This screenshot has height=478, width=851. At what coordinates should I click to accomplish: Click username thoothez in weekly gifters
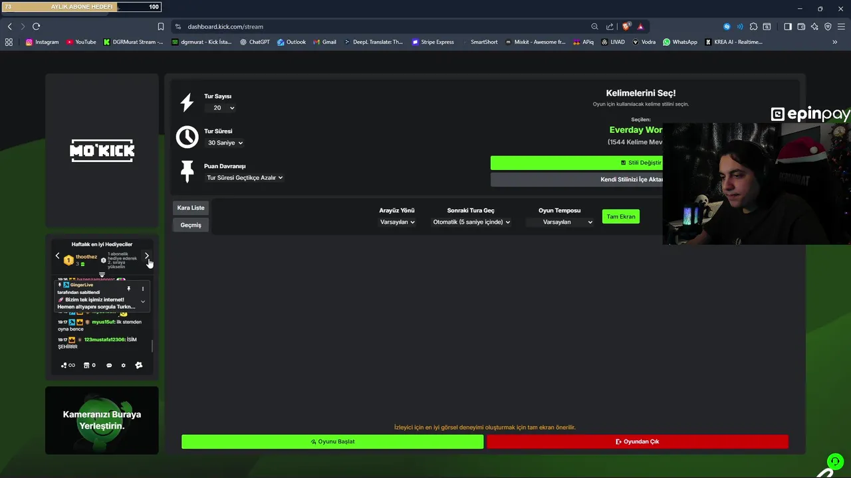(86, 257)
